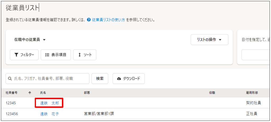Click the ascending arrow beside 社員番号
Image resolution: width=271 pixels, height=122 pixels.
(30, 93)
